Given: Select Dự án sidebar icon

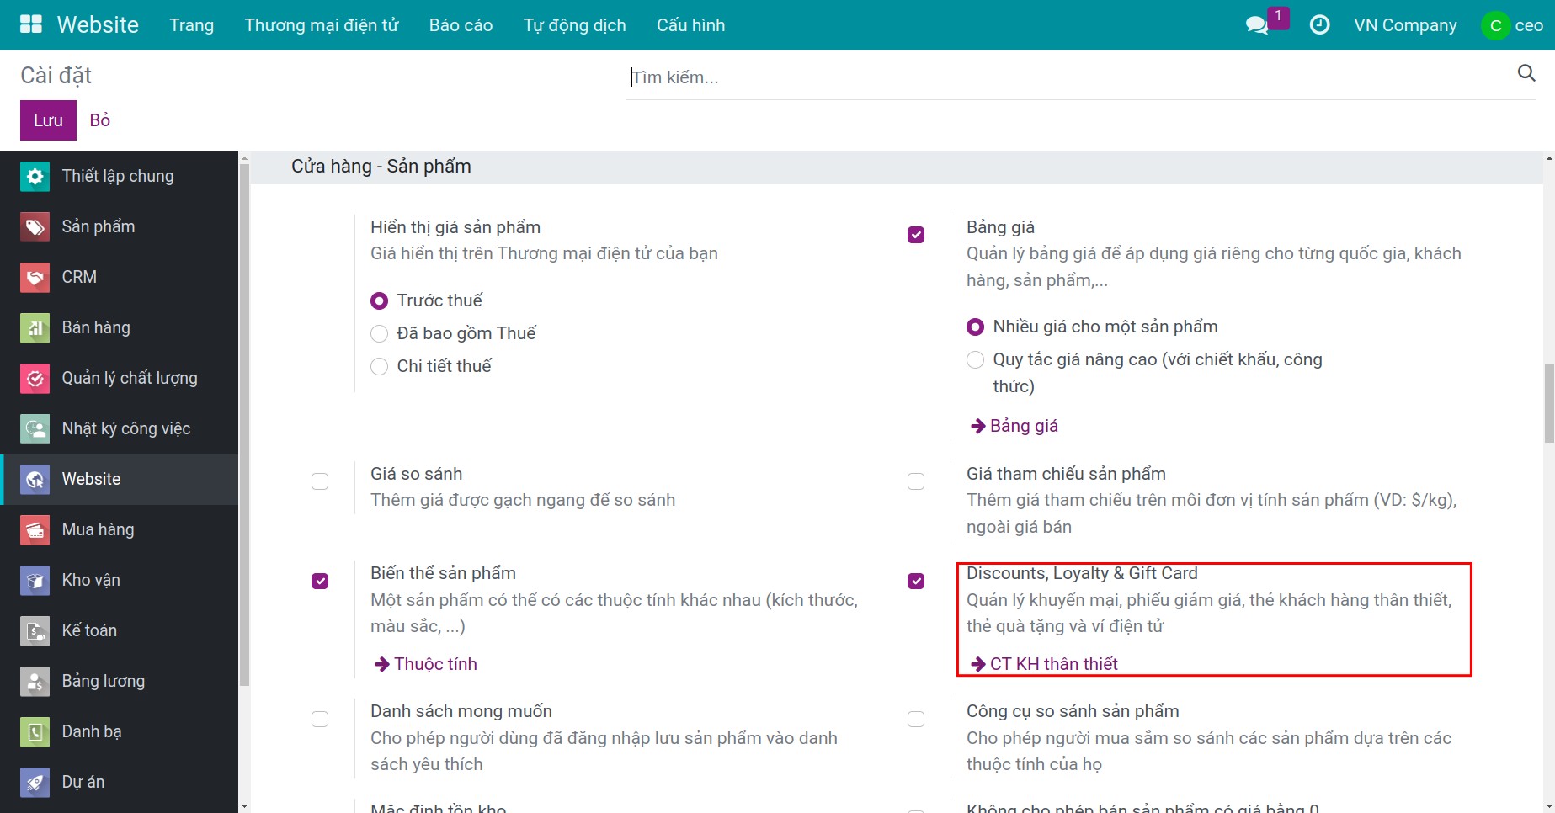Looking at the screenshot, I should [x=35, y=783].
